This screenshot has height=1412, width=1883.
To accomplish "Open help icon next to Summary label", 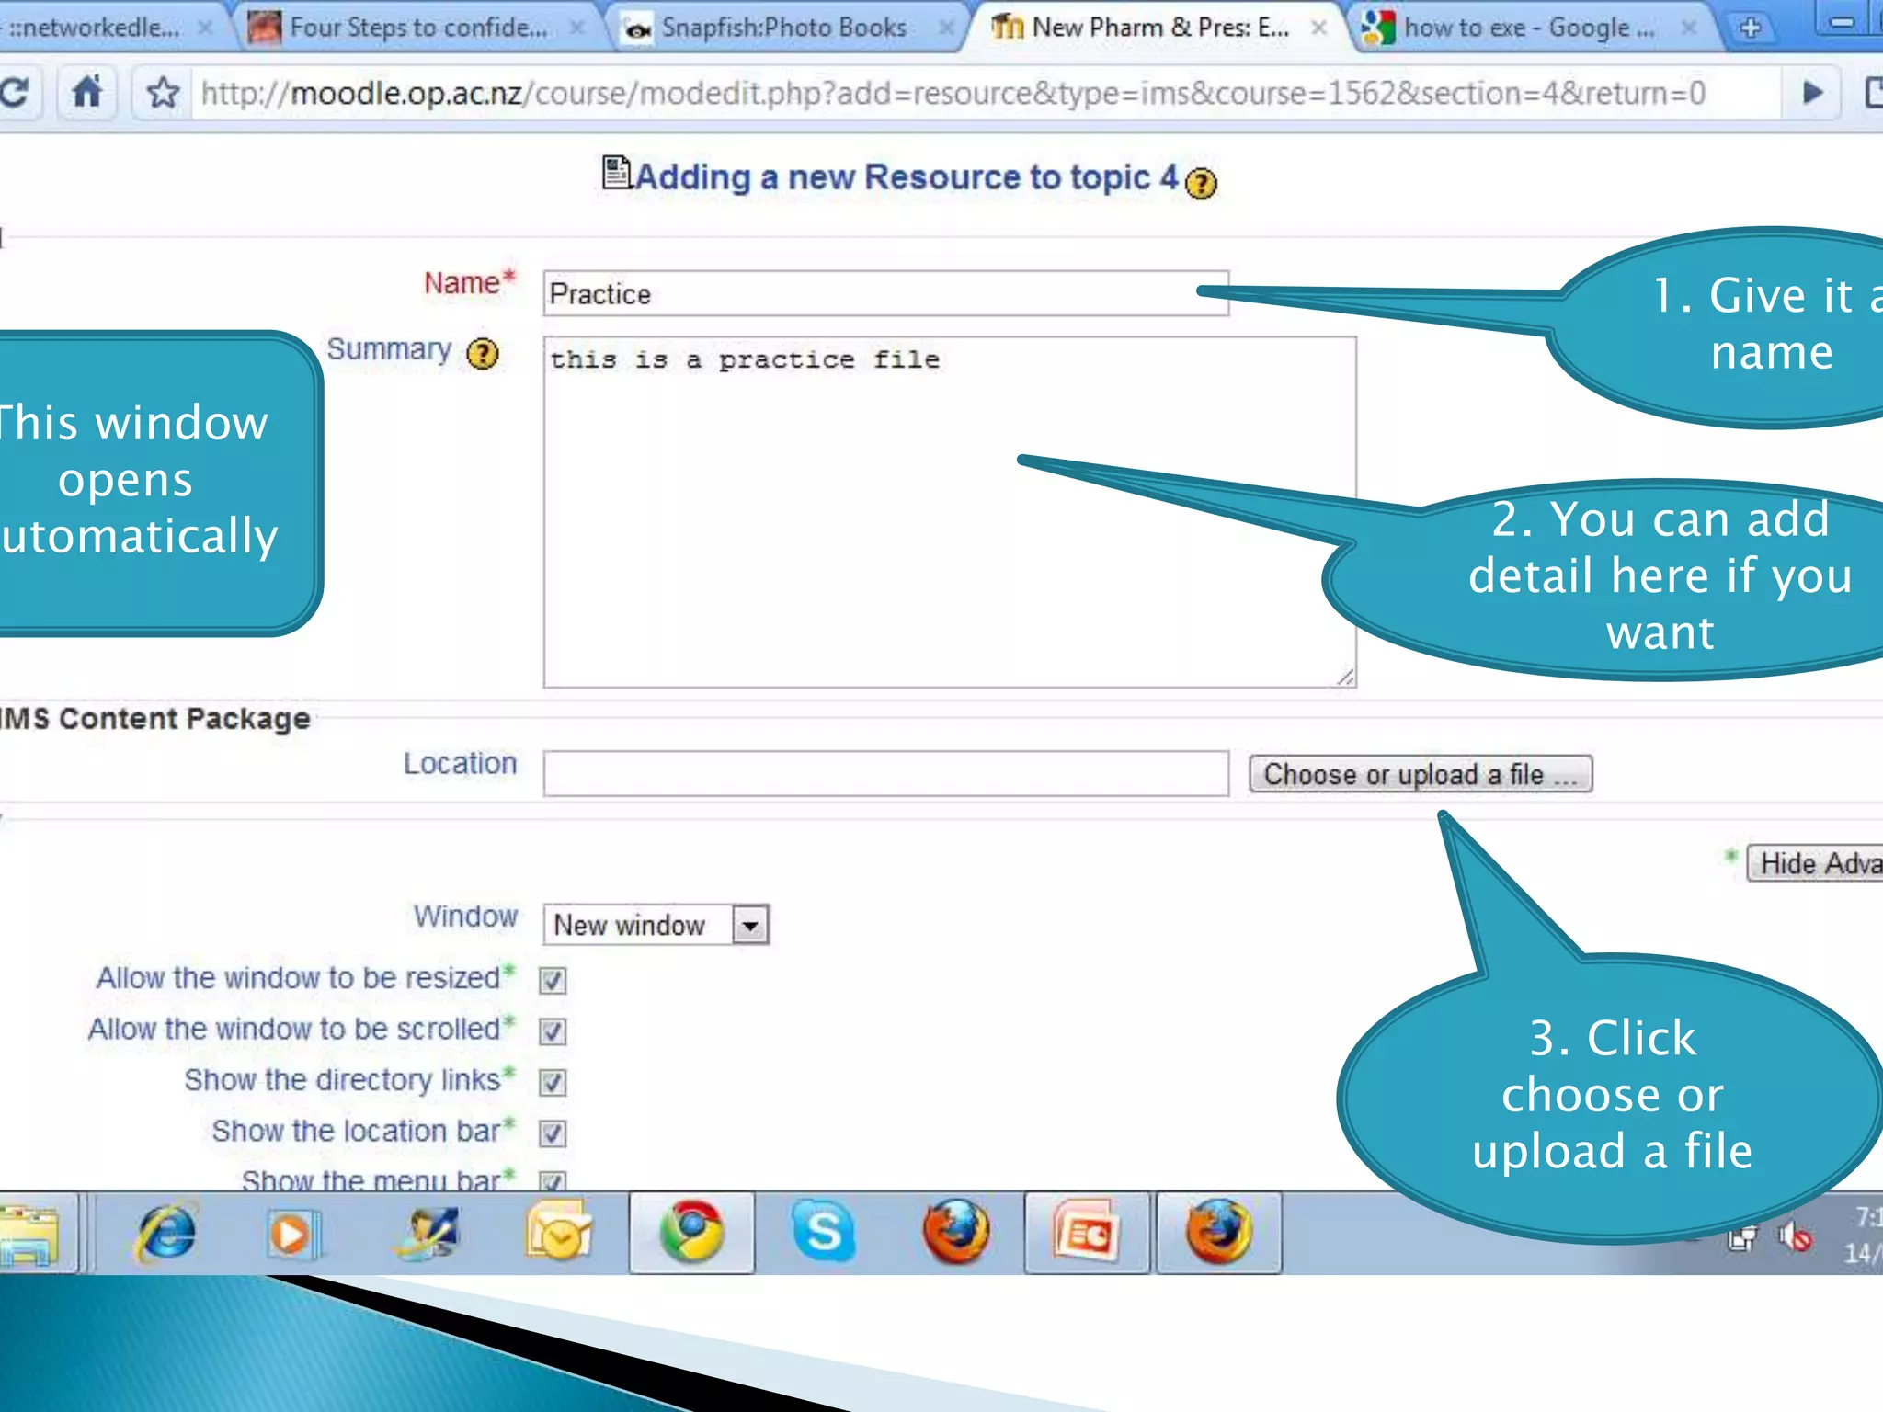I will pyautogui.click(x=483, y=353).
